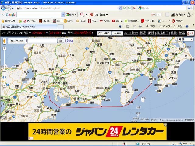
Task: Open the ツール(O) menu
Action: tap(179, 26)
